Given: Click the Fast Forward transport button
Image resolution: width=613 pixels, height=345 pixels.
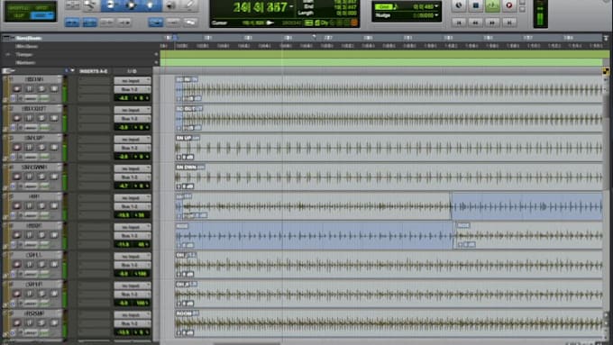Looking at the screenshot, I should tap(492, 23).
